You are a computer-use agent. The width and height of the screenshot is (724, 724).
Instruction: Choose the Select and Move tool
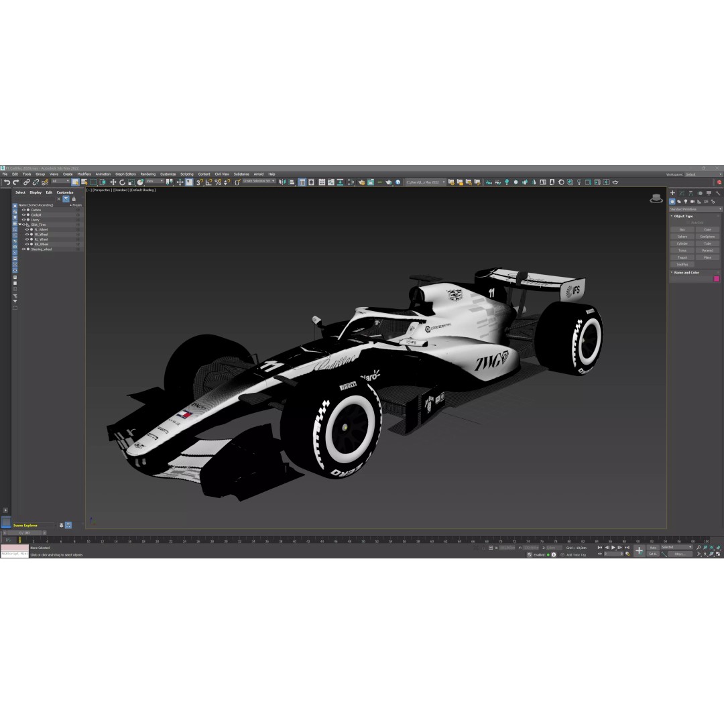(113, 182)
